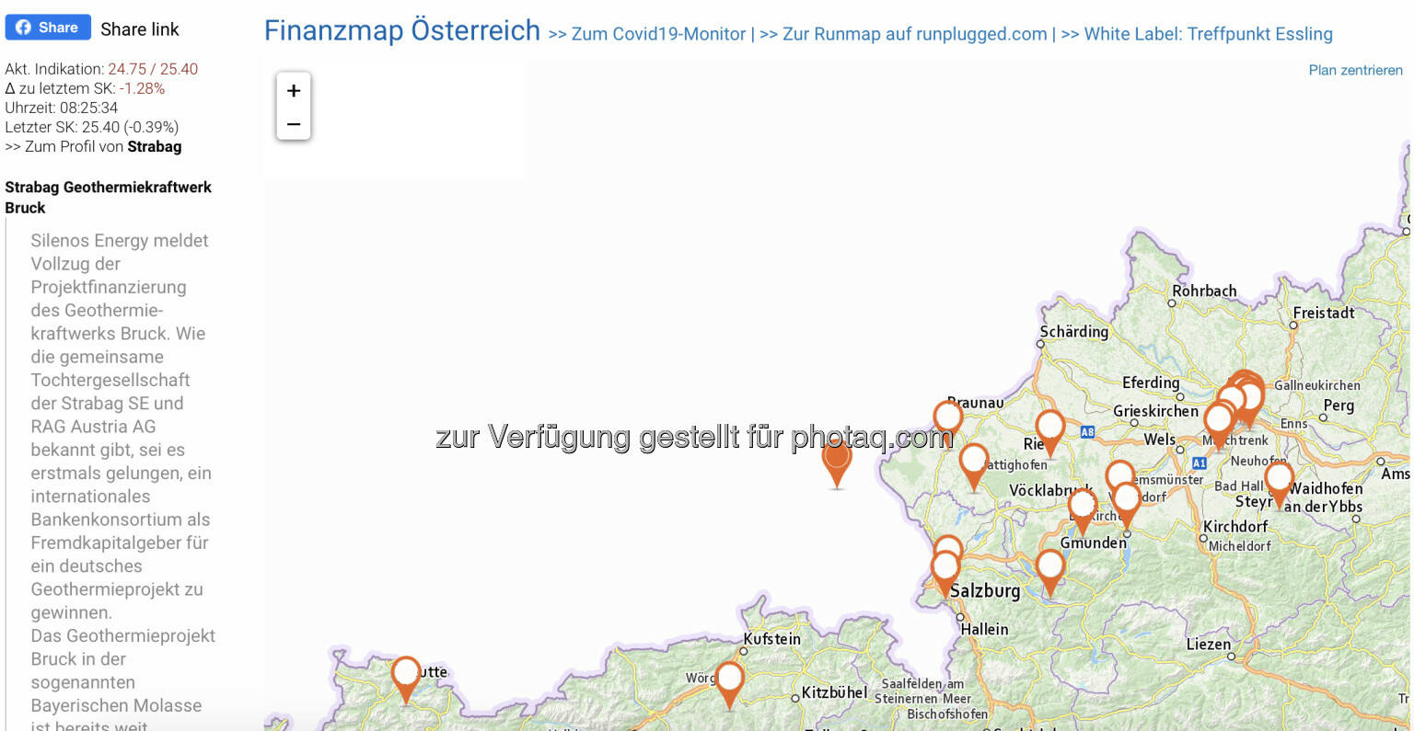Image resolution: width=1414 pixels, height=731 pixels.
Task: Click the Finanzmap Österreich title
Action: pyautogui.click(x=402, y=30)
